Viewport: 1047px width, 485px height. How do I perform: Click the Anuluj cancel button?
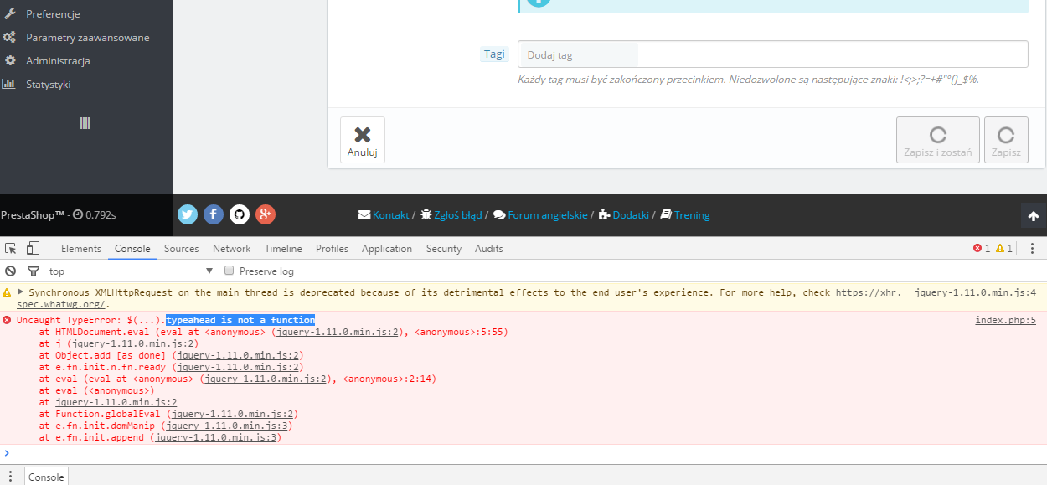click(363, 140)
